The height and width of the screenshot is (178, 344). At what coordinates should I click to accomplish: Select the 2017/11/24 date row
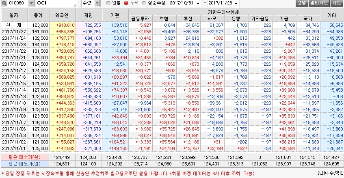click(x=14, y=38)
